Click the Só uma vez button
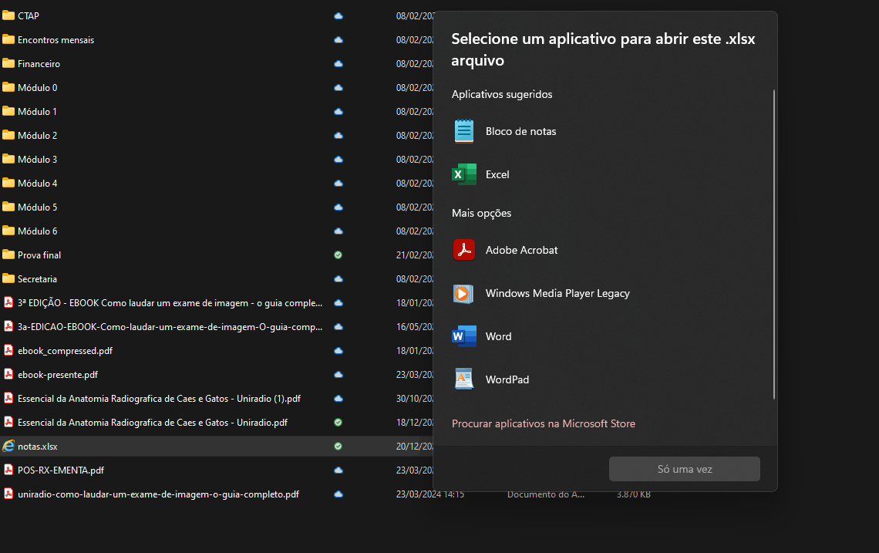Image resolution: width=879 pixels, height=553 pixels. pos(685,469)
